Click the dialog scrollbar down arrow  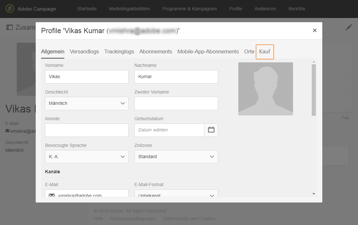coord(314,194)
